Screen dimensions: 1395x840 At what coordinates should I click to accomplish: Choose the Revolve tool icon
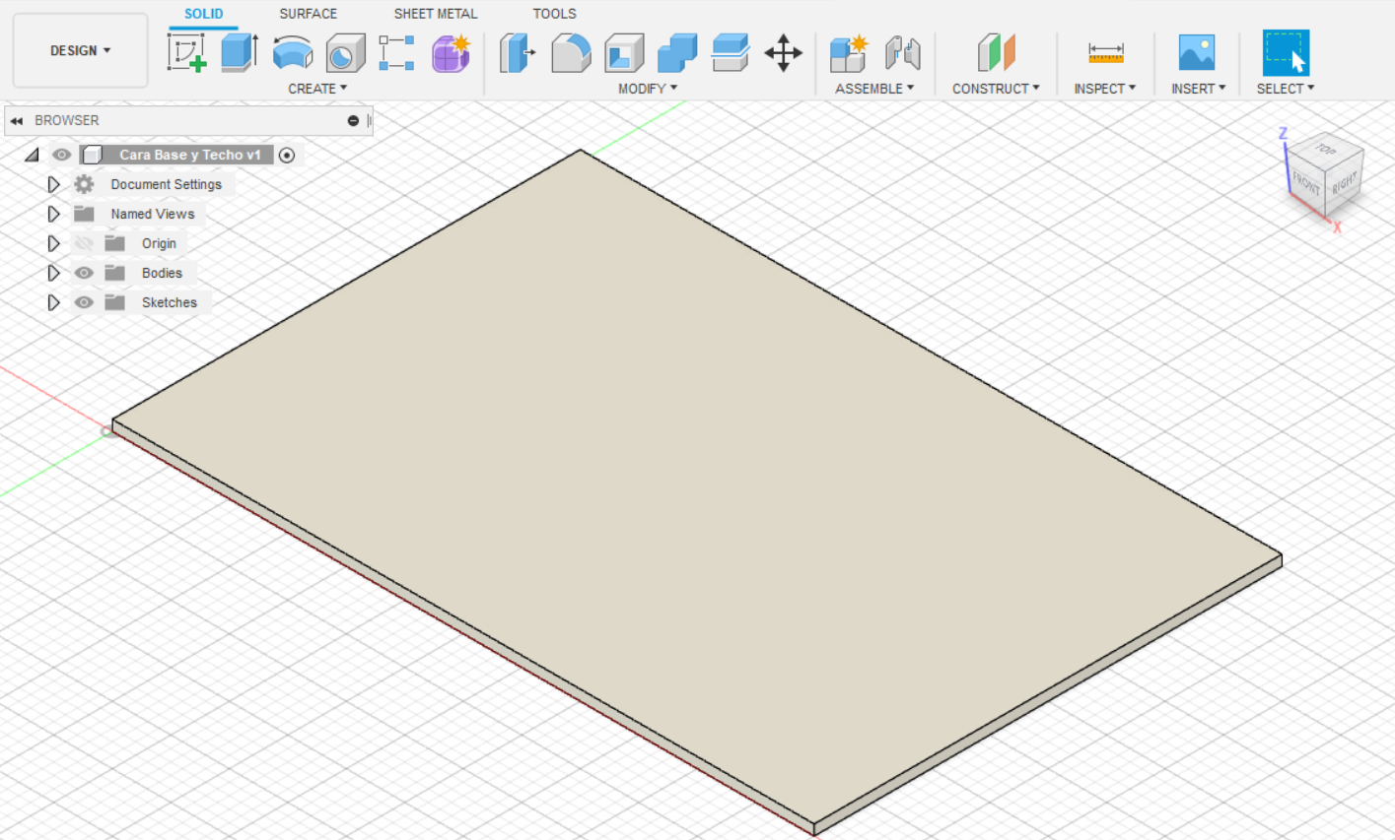pos(292,53)
